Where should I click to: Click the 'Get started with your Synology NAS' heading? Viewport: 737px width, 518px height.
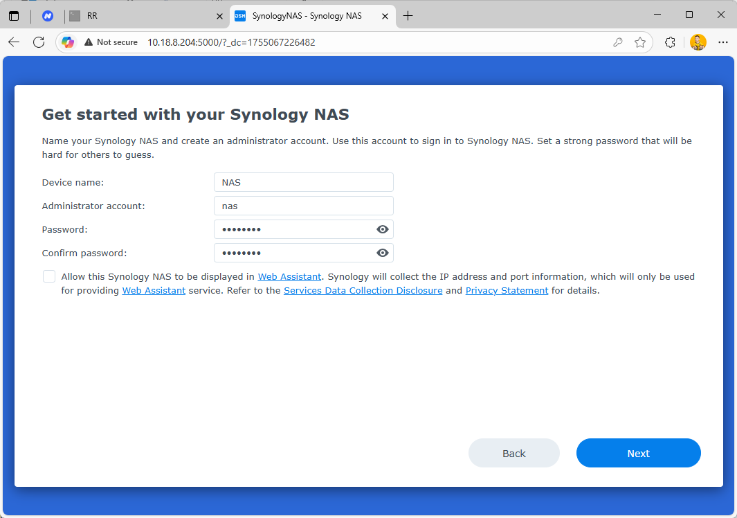pos(196,114)
